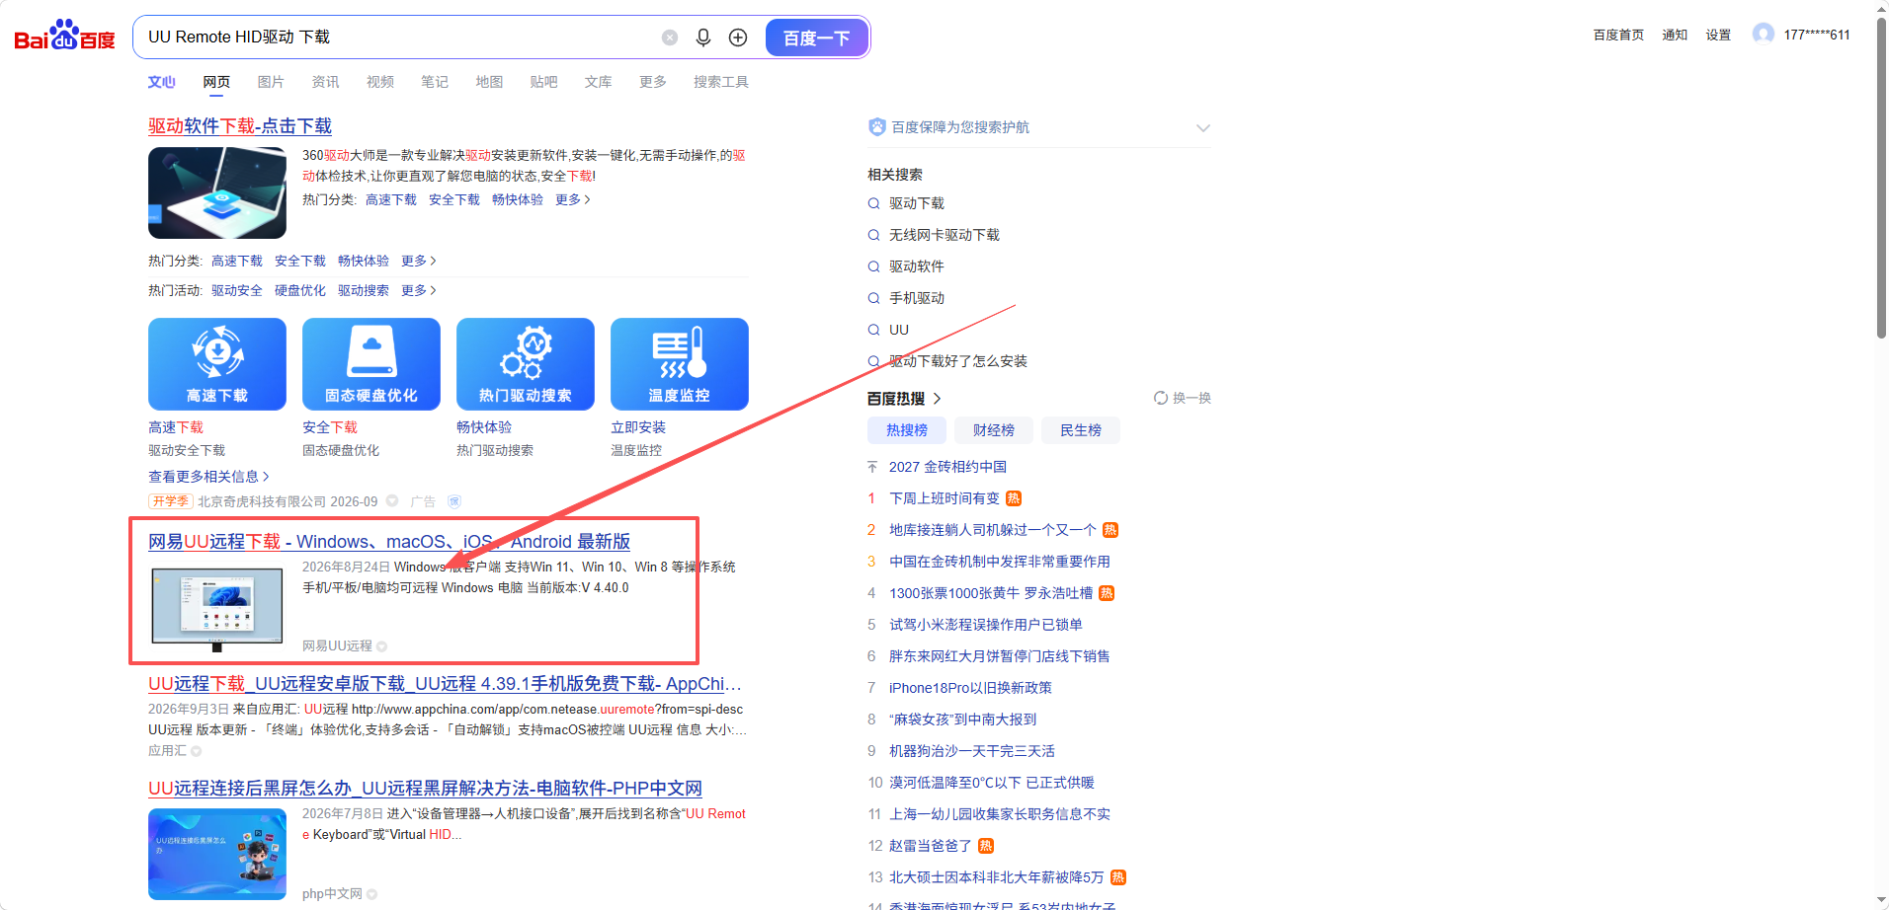Viewport: 1889px width, 910px height.
Task: Click the 百度一下 search button
Action: coord(816,38)
